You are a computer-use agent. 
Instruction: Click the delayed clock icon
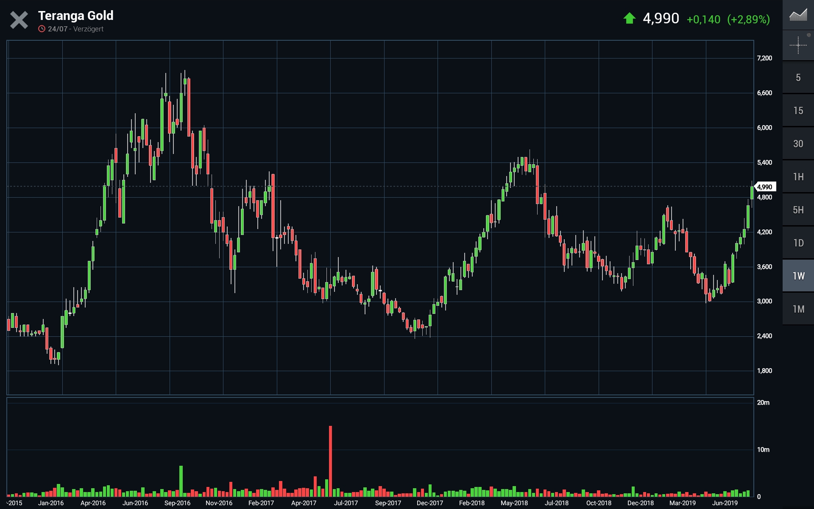[x=42, y=29]
